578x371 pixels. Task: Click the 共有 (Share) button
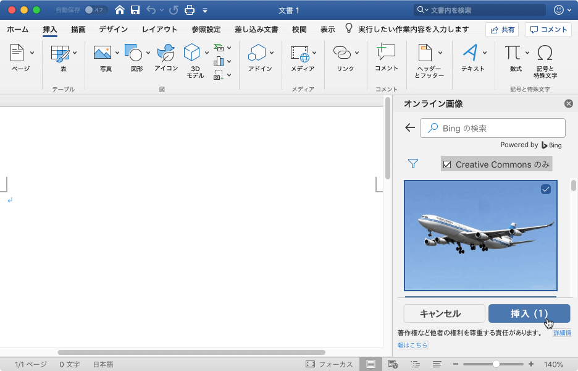coord(501,30)
